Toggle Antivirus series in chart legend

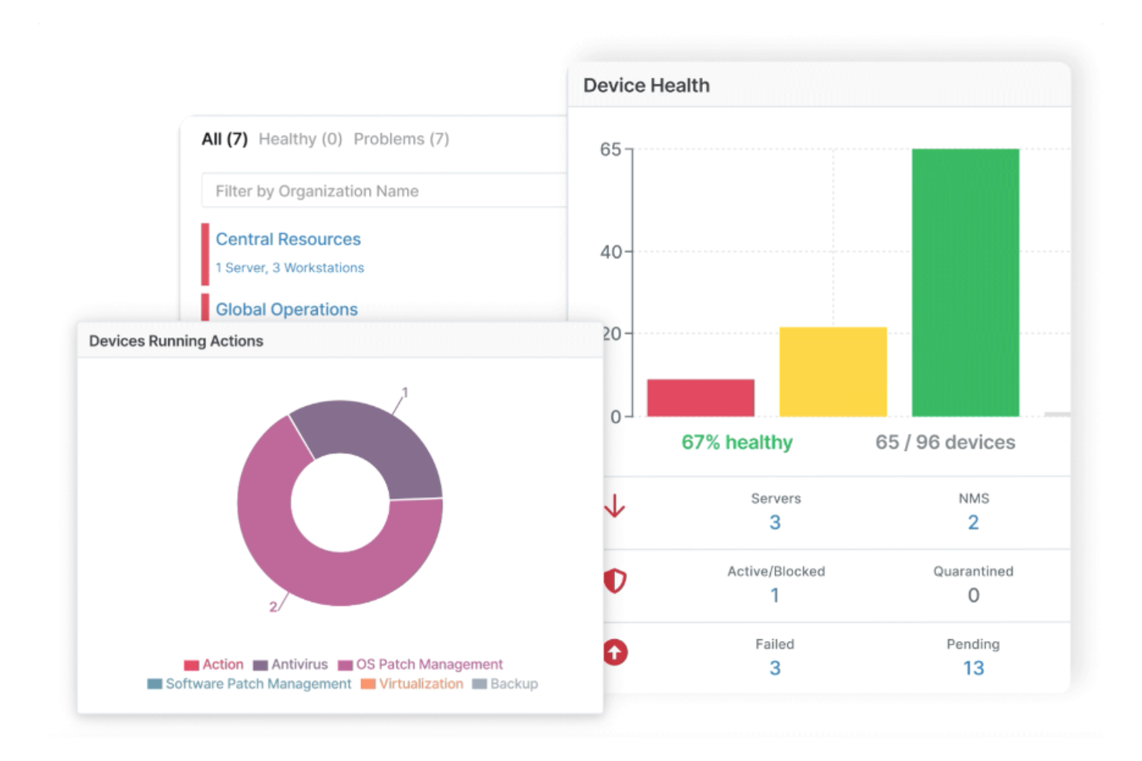291,665
